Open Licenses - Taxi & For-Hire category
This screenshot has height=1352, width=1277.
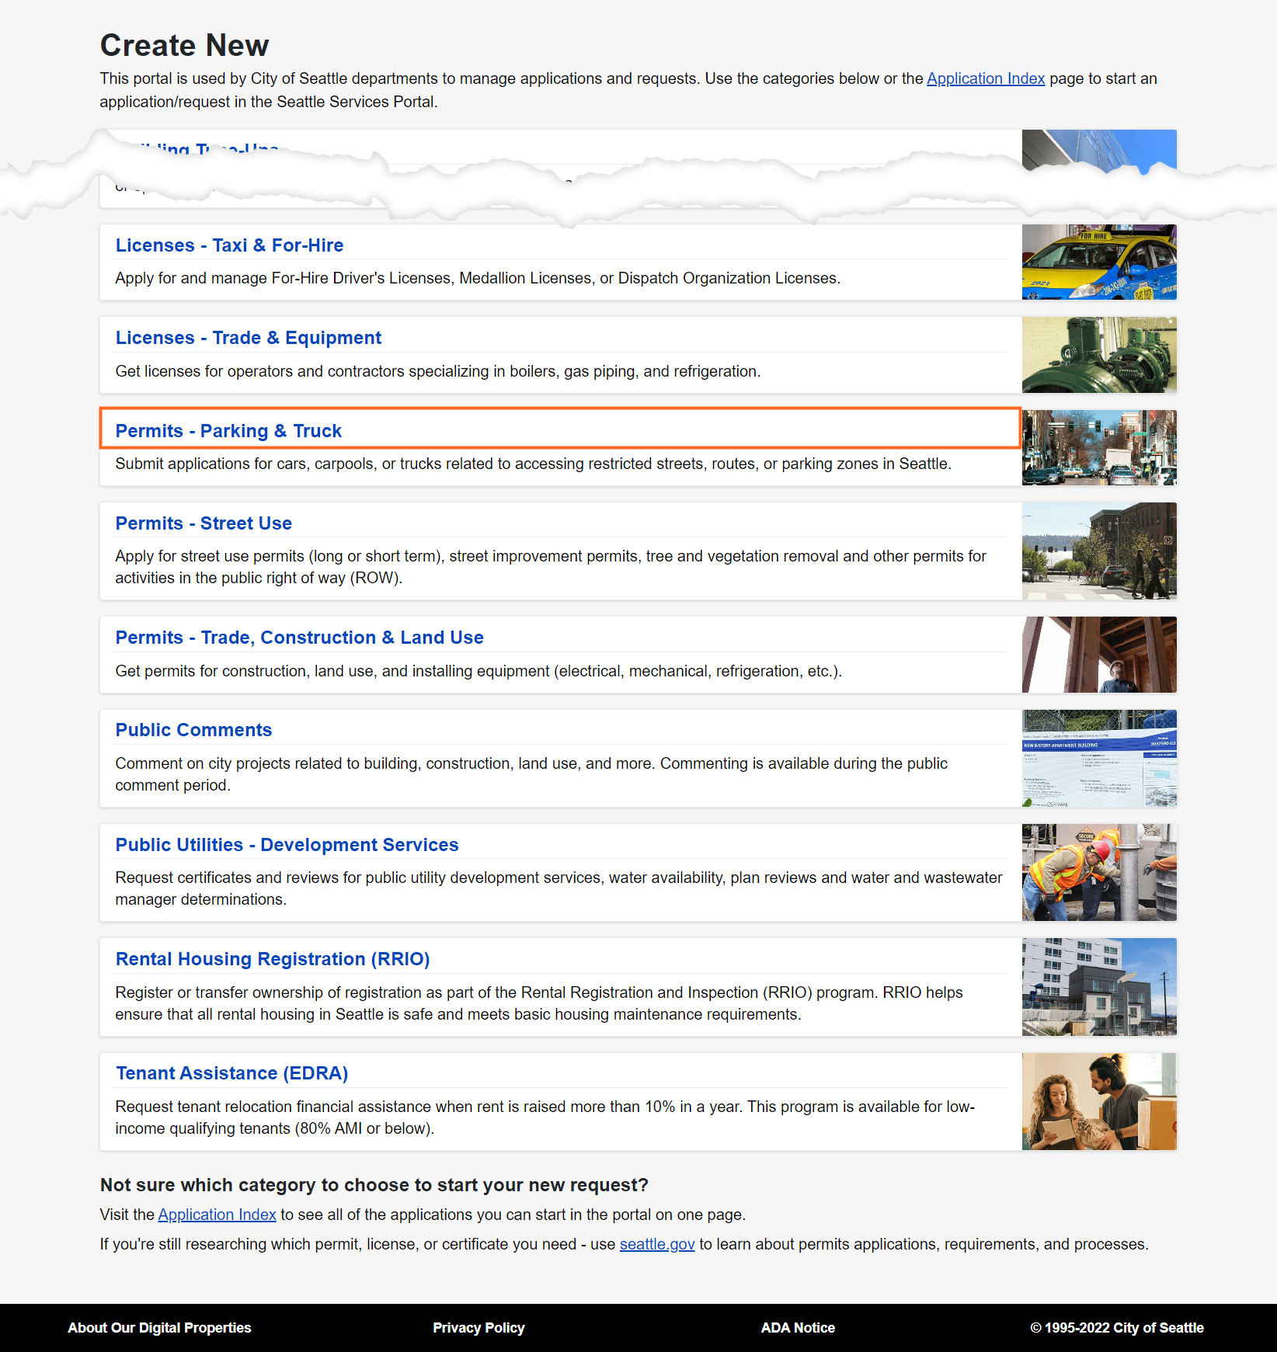(229, 245)
